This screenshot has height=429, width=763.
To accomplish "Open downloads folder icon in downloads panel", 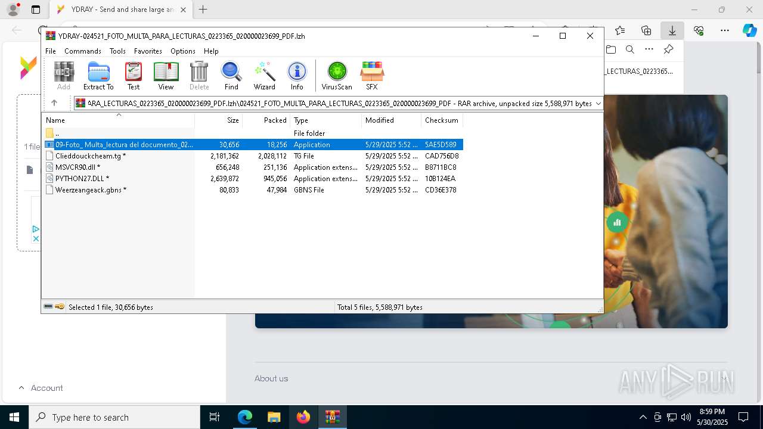I will coord(611,49).
